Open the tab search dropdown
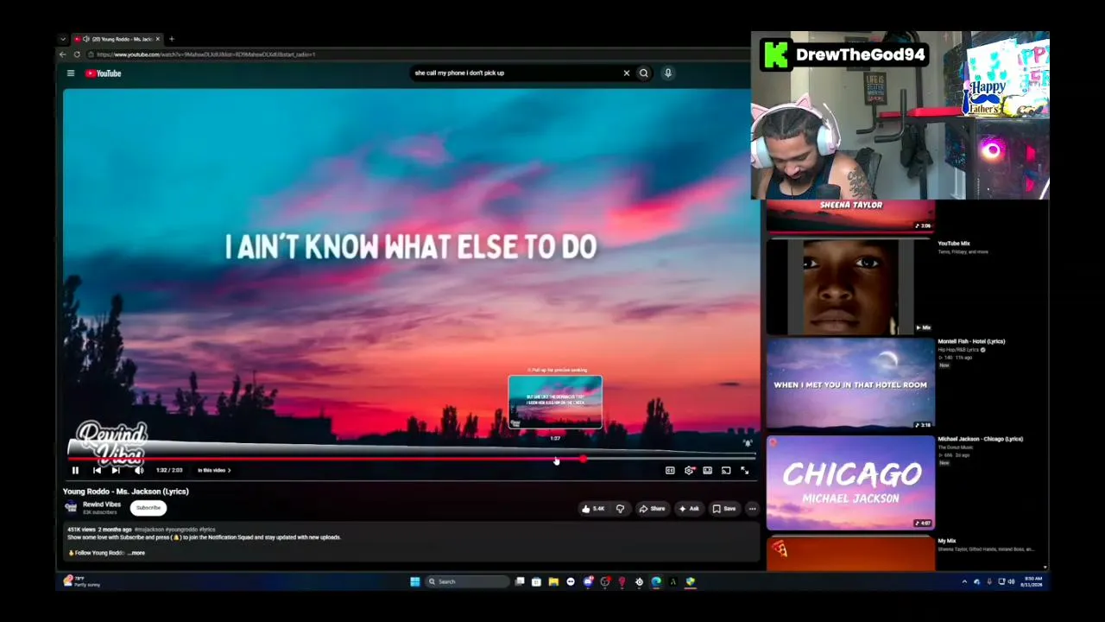The width and height of the screenshot is (1105, 622). click(63, 39)
